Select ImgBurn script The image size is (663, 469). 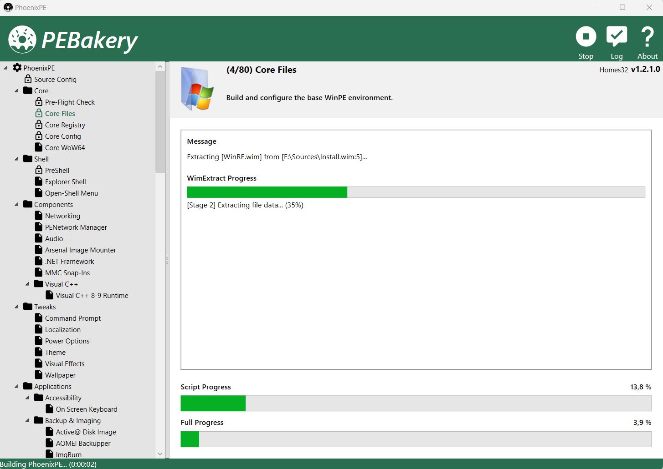pos(69,454)
